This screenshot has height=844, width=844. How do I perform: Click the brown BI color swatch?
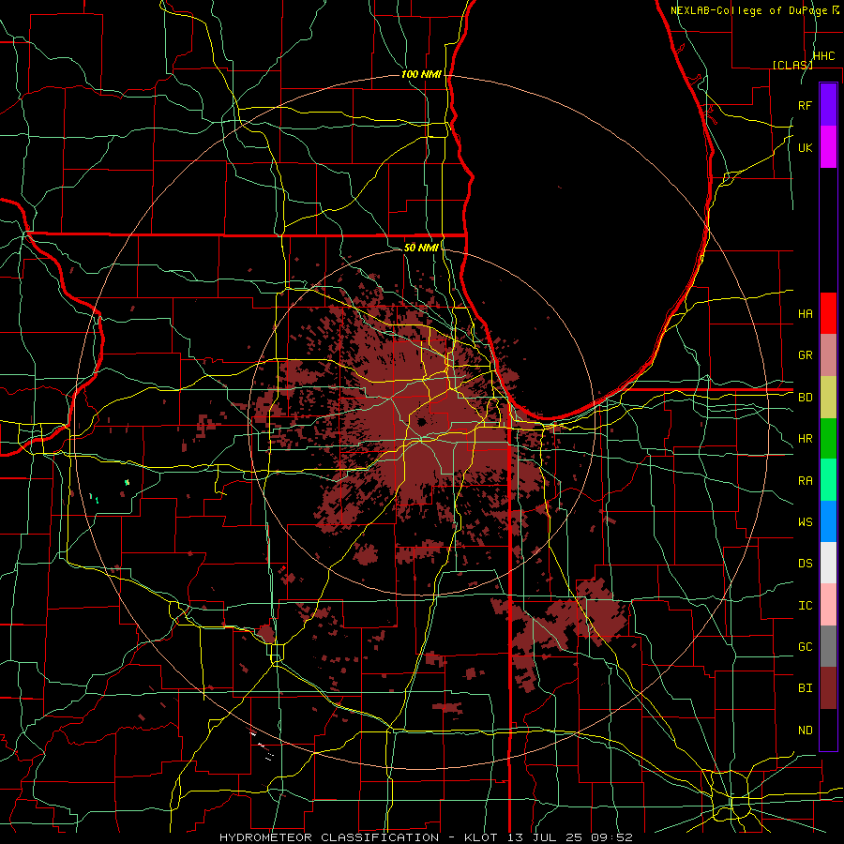click(828, 688)
